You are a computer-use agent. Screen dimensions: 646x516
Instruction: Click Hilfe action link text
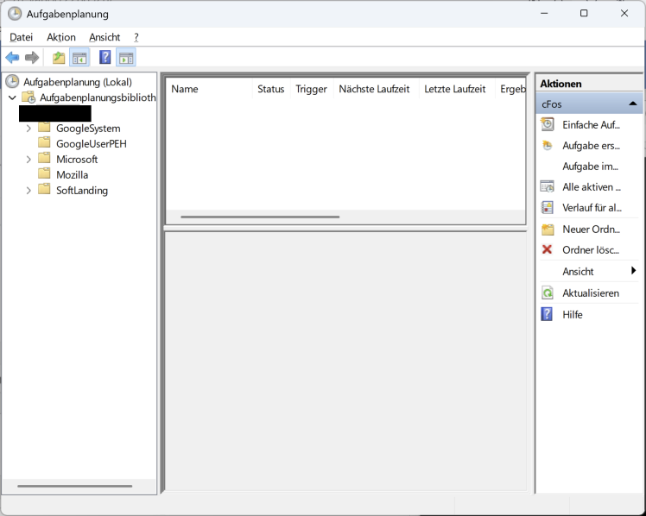click(573, 315)
